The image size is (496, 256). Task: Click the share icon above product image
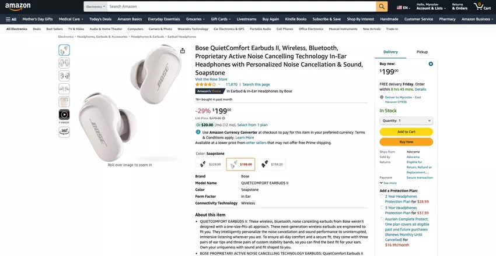click(x=183, y=51)
